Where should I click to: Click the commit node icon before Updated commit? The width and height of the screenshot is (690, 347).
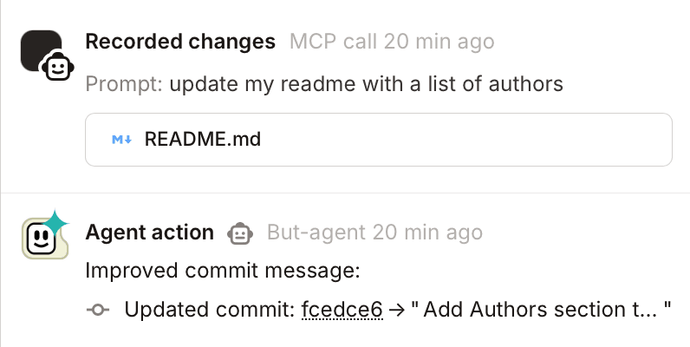[x=99, y=310]
